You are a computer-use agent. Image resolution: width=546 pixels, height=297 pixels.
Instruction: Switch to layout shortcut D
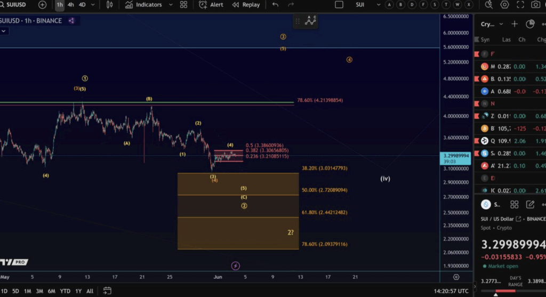[x=412, y=4]
